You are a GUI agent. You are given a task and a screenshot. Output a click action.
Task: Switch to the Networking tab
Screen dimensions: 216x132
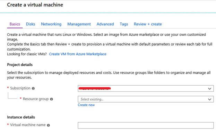click(51, 24)
